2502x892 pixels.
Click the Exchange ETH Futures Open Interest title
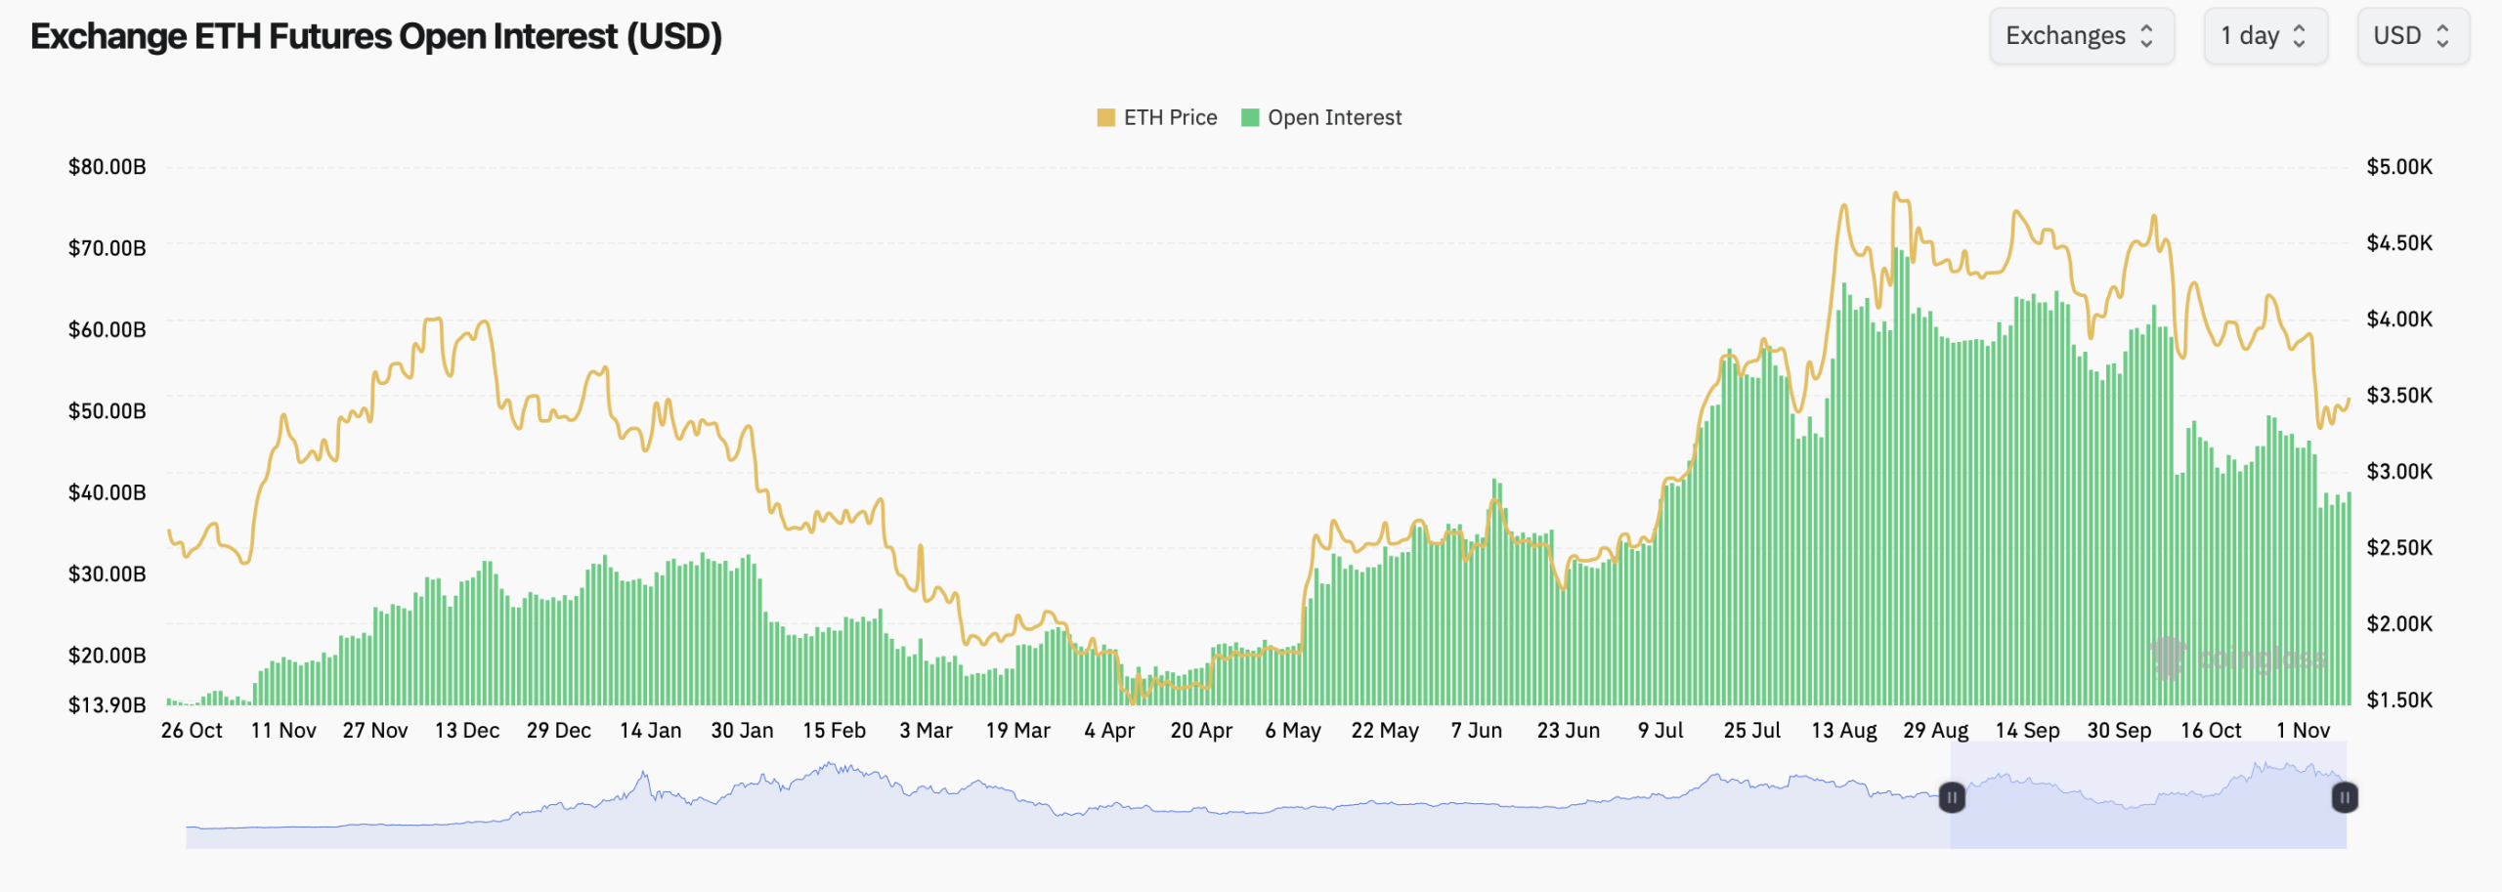click(x=375, y=37)
